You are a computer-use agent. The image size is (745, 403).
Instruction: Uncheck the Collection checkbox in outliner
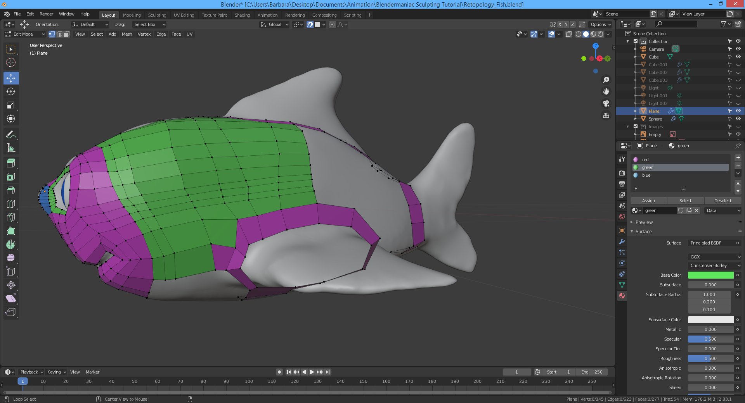click(x=636, y=41)
